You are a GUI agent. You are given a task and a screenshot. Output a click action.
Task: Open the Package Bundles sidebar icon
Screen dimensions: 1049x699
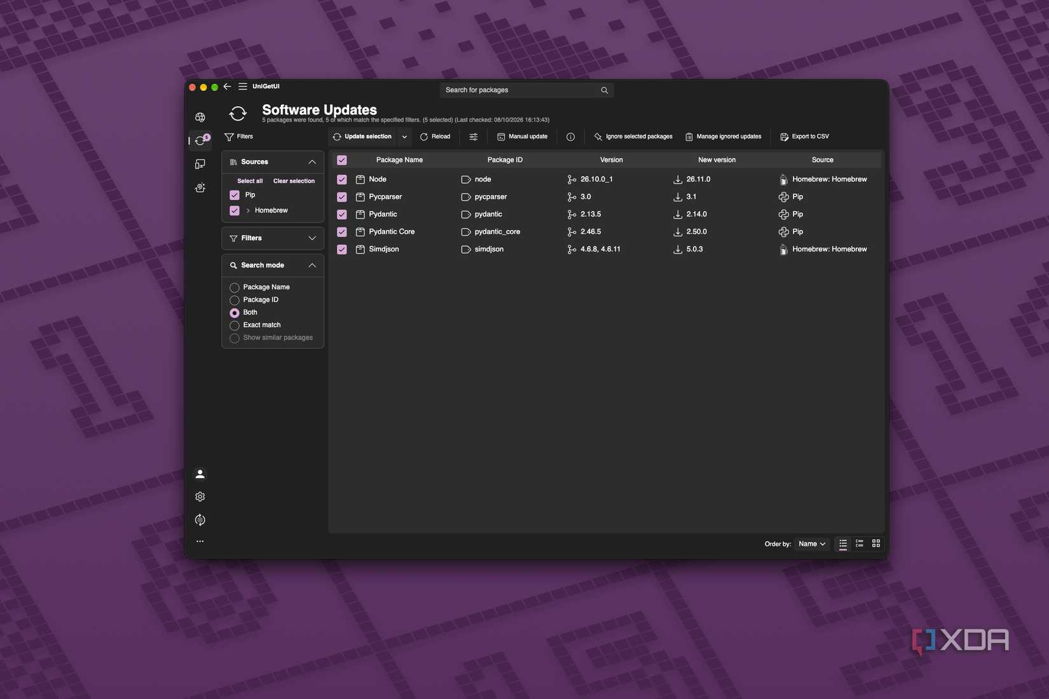200,187
